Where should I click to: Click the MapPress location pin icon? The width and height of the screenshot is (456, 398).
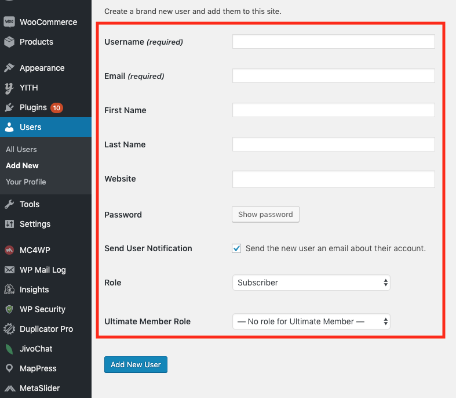coord(9,368)
